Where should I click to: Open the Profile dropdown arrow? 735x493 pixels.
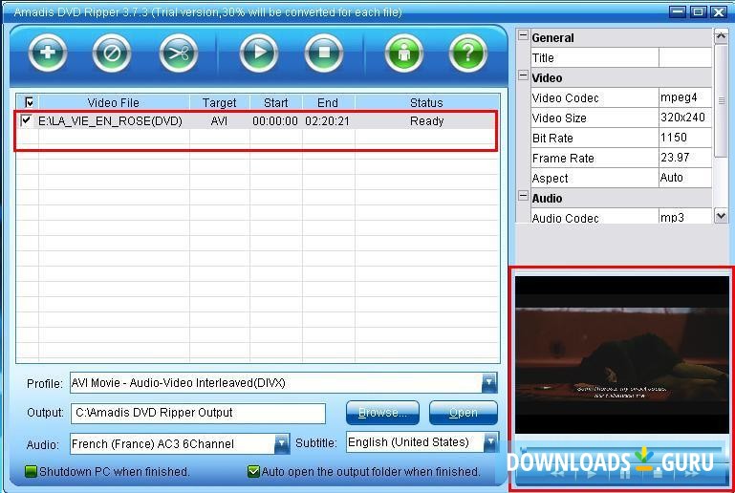489,383
